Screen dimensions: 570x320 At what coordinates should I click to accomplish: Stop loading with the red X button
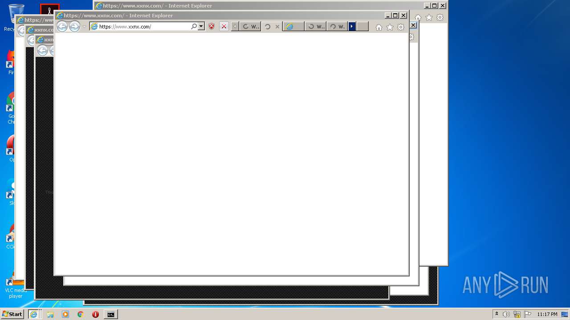[x=224, y=26]
